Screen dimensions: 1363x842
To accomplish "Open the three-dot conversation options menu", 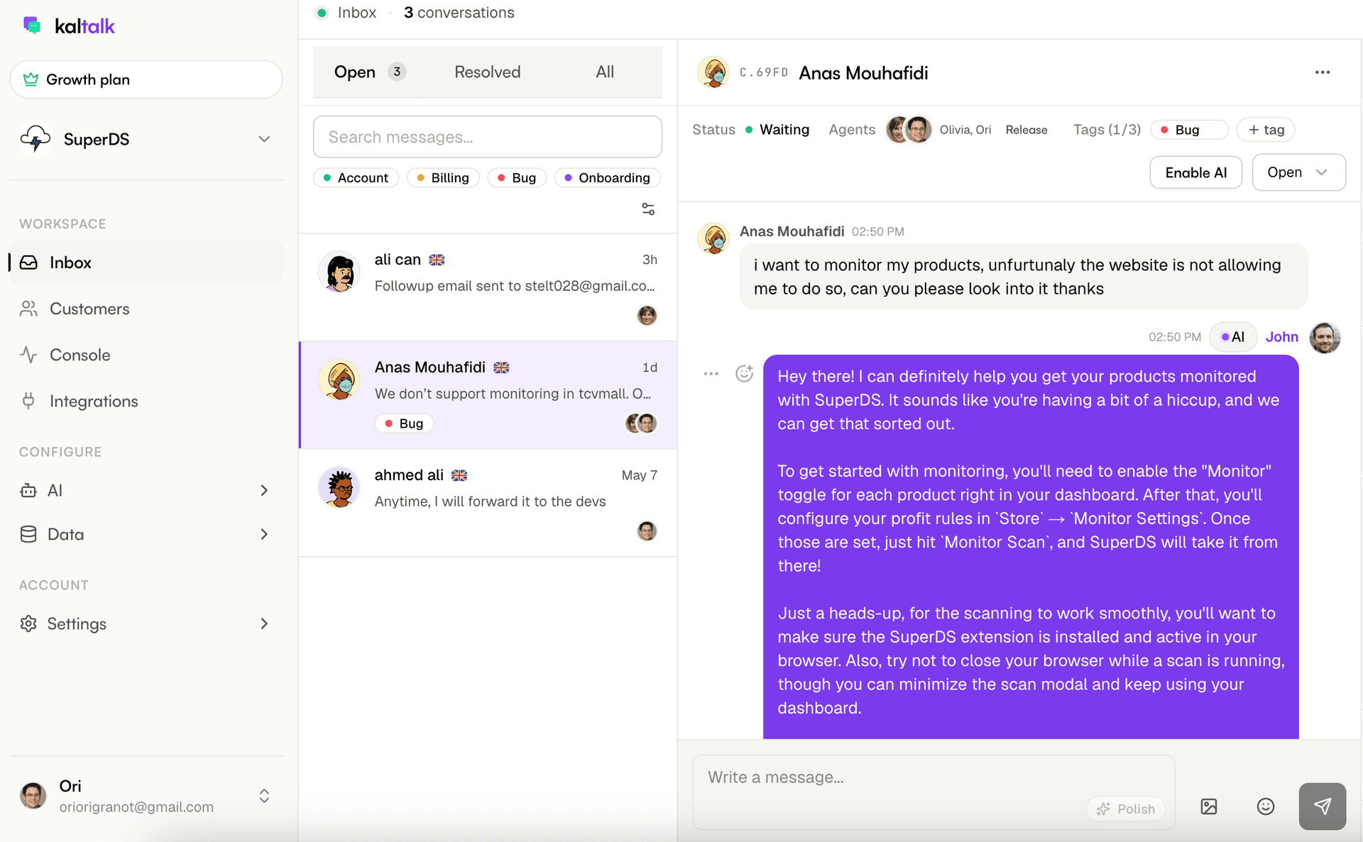I will click(x=1323, y=72).
